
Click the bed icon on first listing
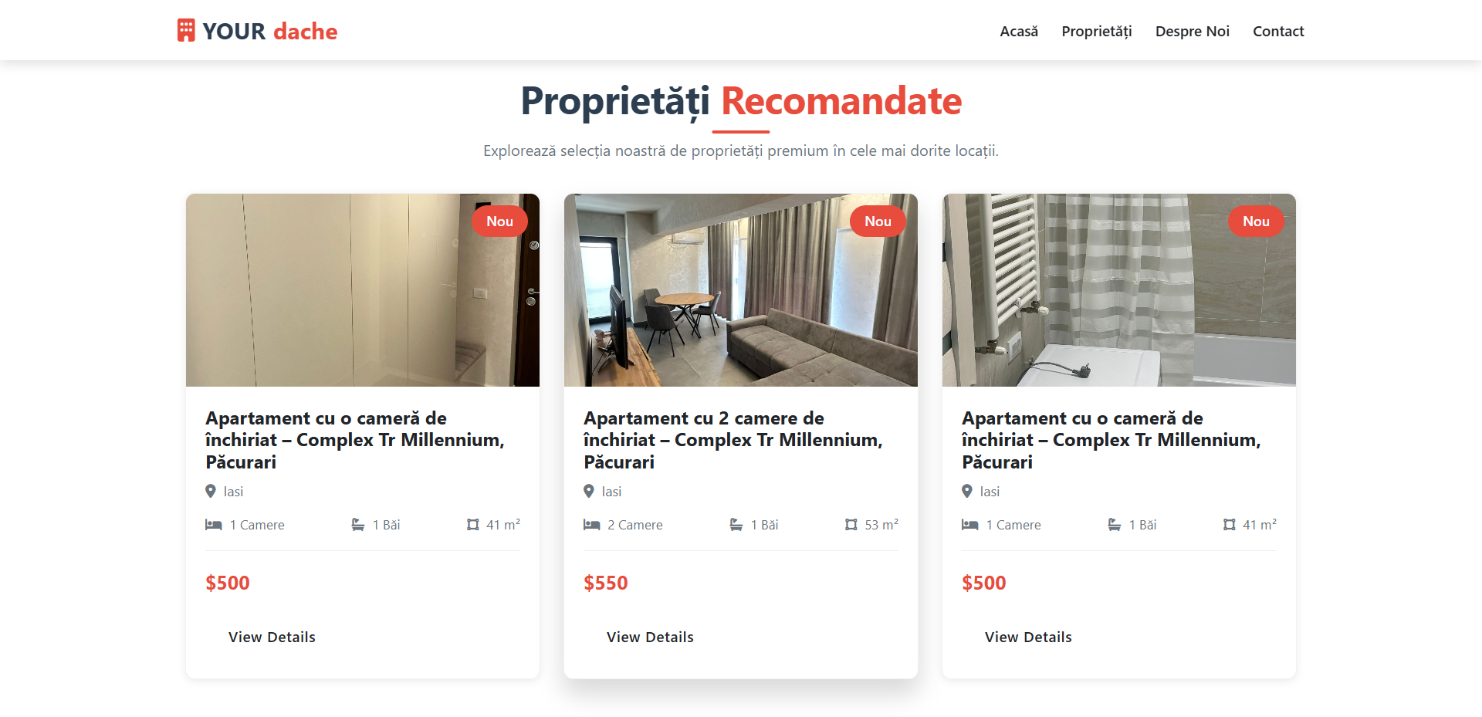214,525
